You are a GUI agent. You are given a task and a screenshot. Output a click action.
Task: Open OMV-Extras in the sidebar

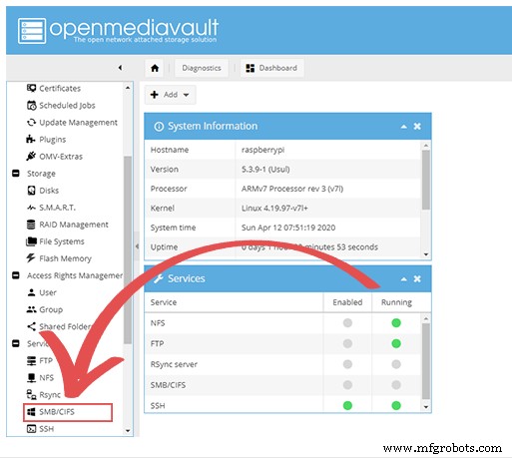[x=54, y=157]
